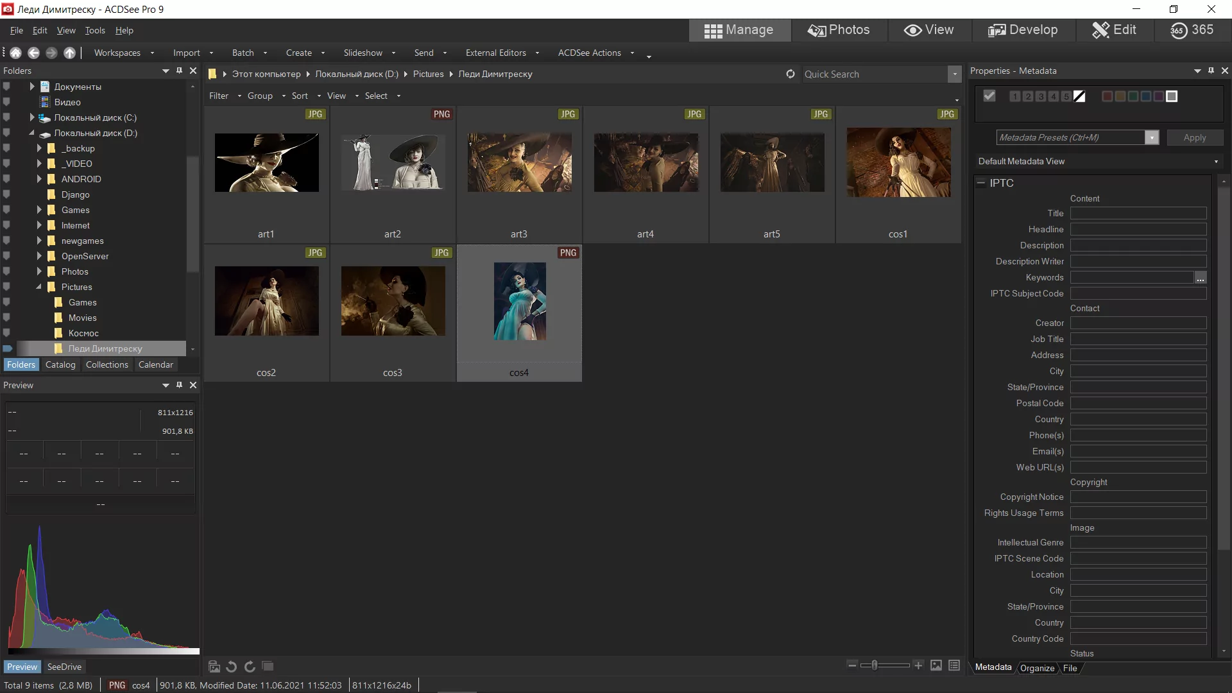Click the zoom-in plus thumbnail icon
Viewport: 1232px width, 693px height.
[918, 665]
